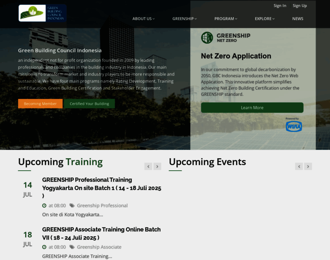Click the Certified Your Building button
The width and height of the screenshot is (330, 260).
pyautogui.click(x=89, y=104)
